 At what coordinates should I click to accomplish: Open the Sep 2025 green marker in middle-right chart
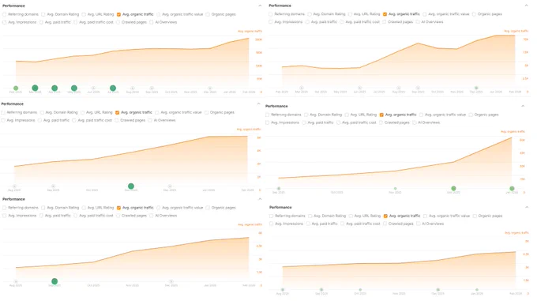[279, 189]
